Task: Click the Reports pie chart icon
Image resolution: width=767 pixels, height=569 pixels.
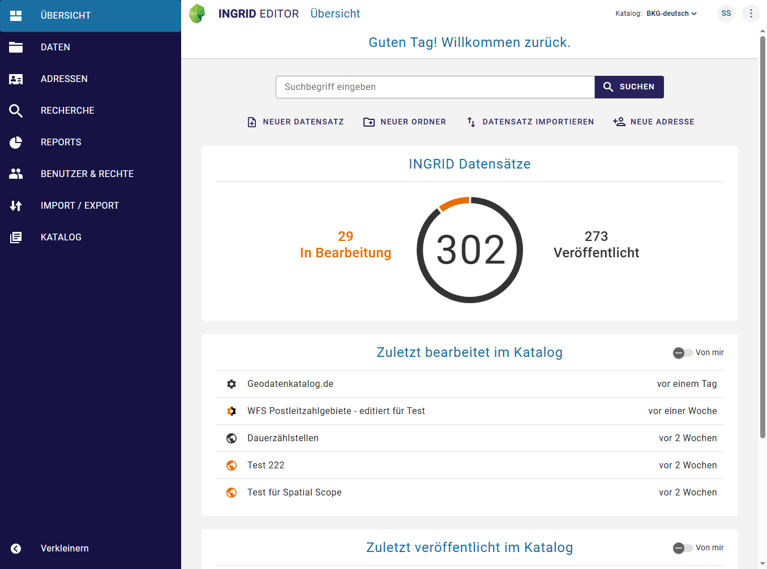Action: pos(16,143)
